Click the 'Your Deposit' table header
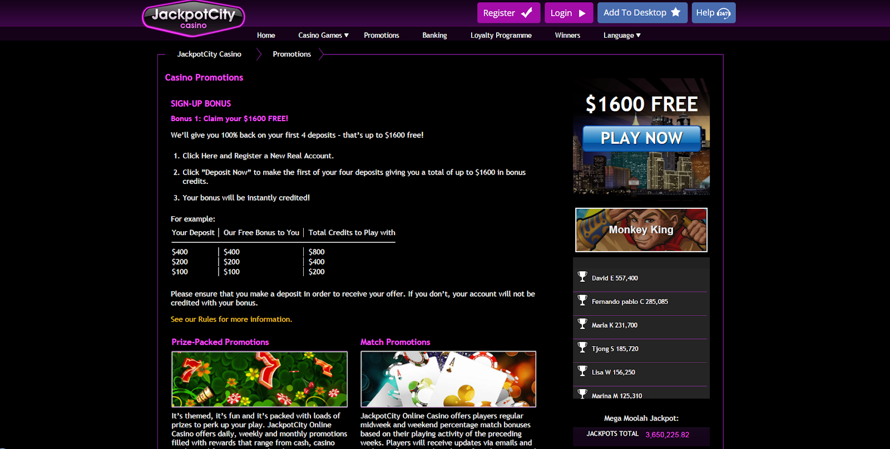This screenshot has width=890, height=449. (193, 233)
